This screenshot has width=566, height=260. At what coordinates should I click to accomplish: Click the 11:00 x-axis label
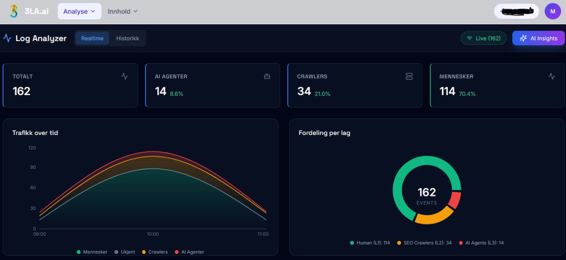point(263,234)
